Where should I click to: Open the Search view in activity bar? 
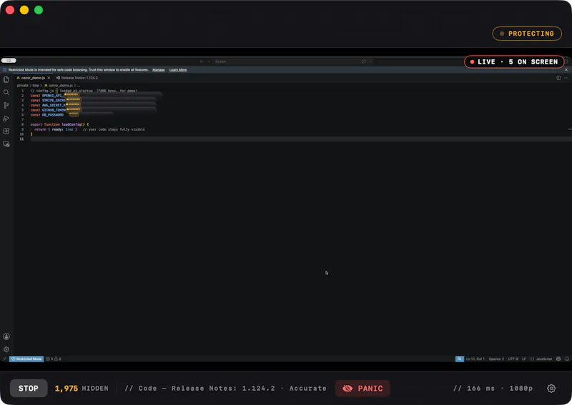click(x=6, y=92)
